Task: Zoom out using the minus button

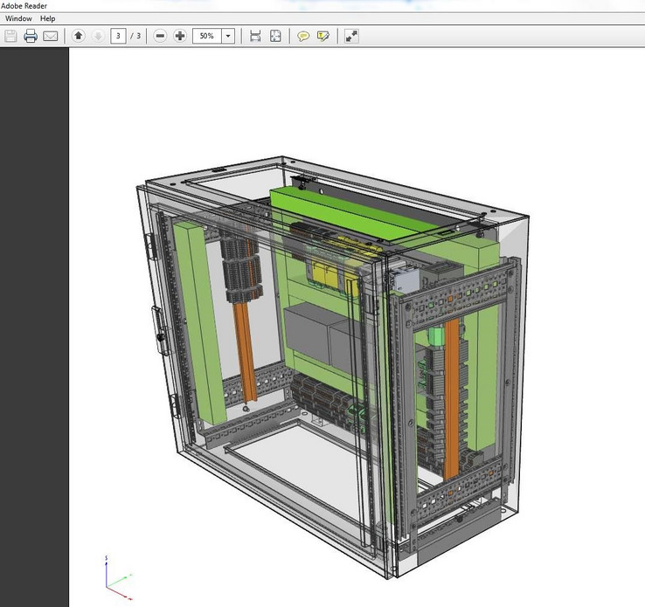Action: tap(160, 36)
